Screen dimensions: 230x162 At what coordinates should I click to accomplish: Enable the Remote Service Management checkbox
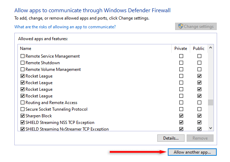click(x=23, y=56)
